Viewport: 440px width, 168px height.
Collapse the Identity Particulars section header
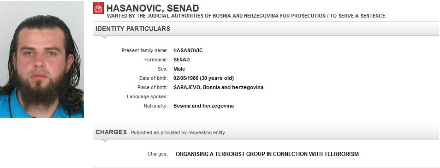[266, 29]
